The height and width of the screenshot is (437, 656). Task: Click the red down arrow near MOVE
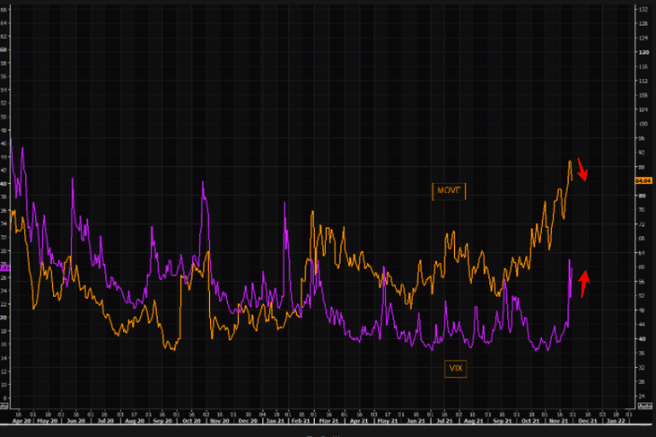point(582,169)
